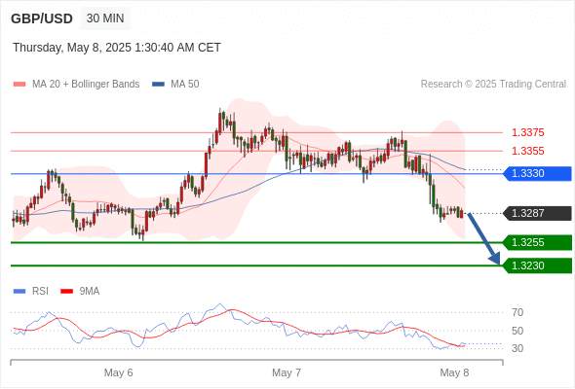Click the MA 20 + Bollinger Bands swatch

point(19,85)
